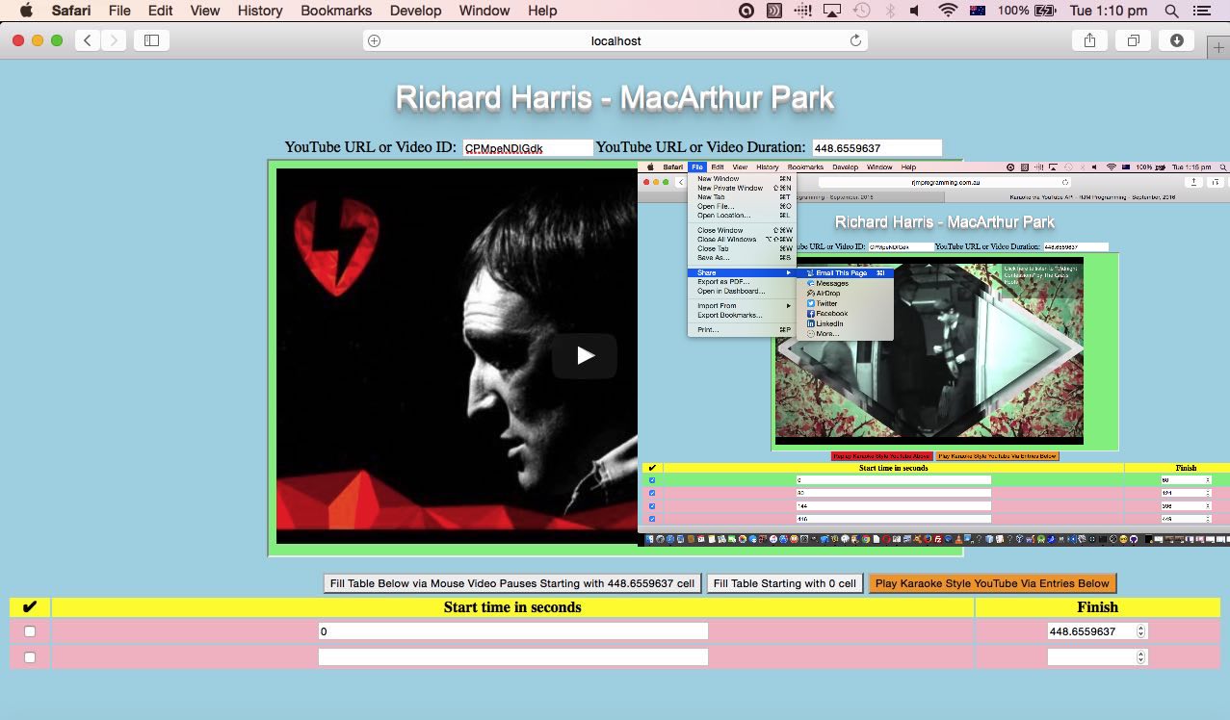The height and width of the screenshot is (720, 1230).
Task: Click Play Karaoke Style YouTube Via Entries Below
Action: coord(992,583)
